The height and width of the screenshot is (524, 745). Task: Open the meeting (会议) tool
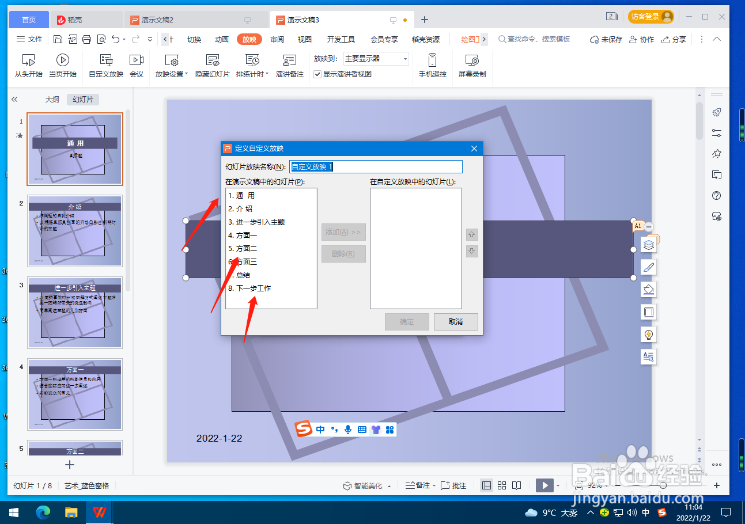pos(137,66)
